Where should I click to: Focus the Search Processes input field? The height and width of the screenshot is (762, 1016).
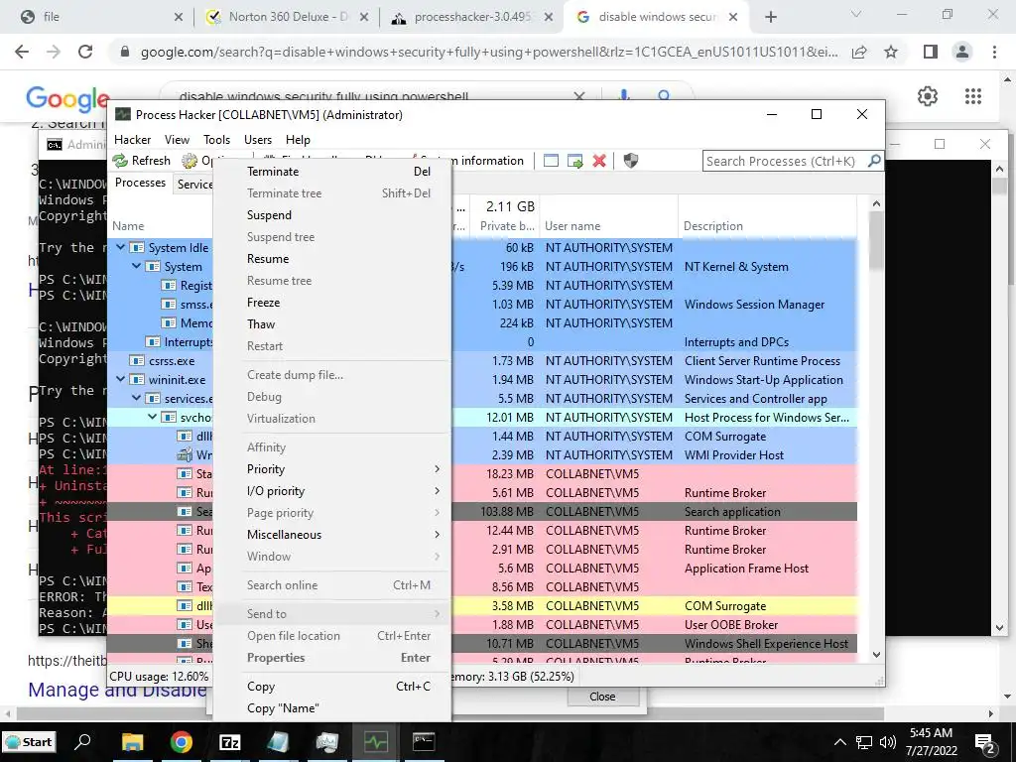pos(785,161)
